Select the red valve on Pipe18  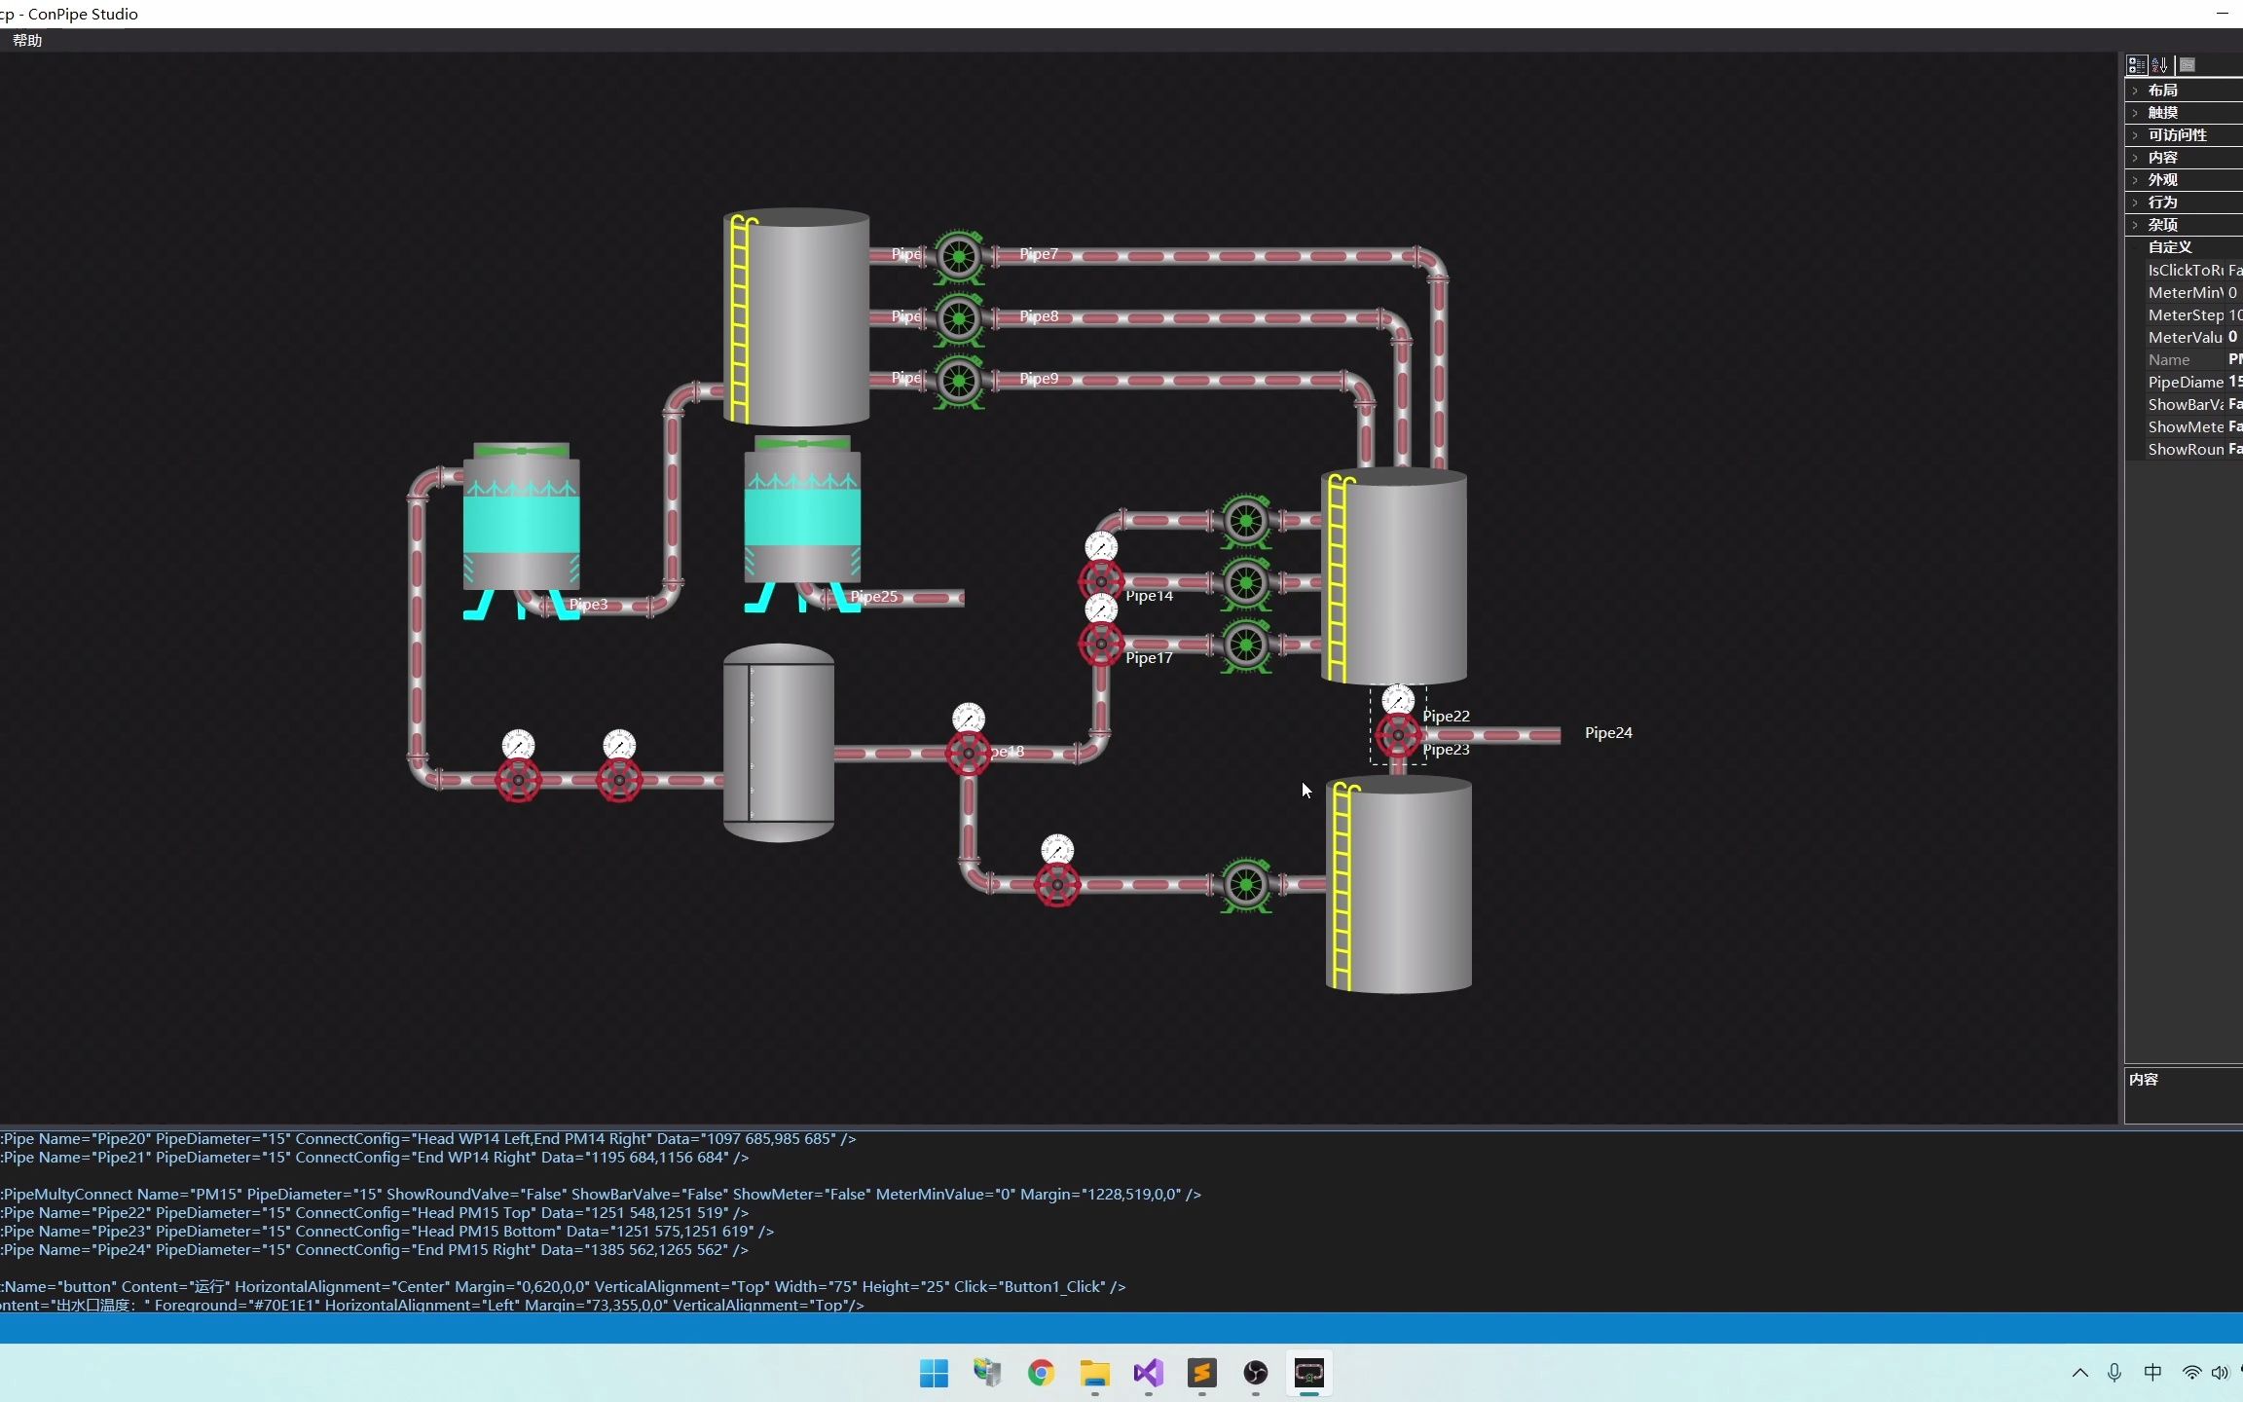coord(969,753)
